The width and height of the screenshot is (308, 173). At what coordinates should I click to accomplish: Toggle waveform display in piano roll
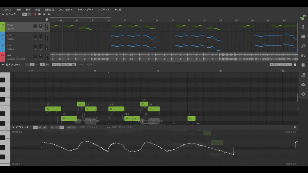click(64, 64)
